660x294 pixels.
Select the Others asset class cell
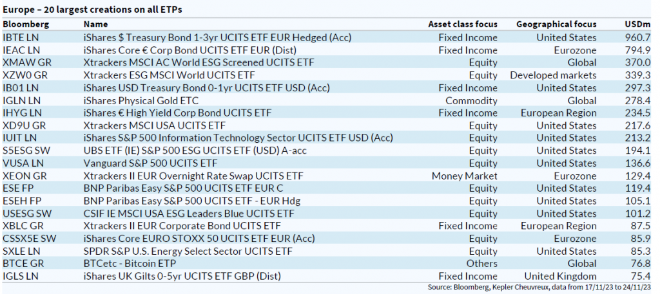coord(482,263)
